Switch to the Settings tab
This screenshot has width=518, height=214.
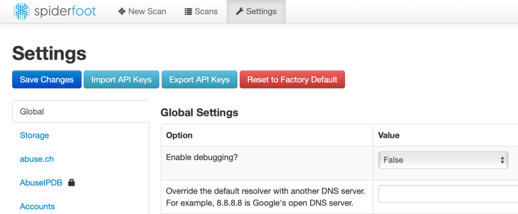pos(256,11)
